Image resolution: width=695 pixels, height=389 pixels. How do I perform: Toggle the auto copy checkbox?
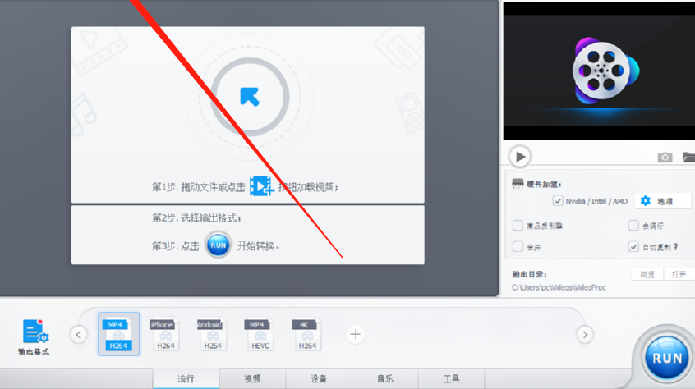633,246
